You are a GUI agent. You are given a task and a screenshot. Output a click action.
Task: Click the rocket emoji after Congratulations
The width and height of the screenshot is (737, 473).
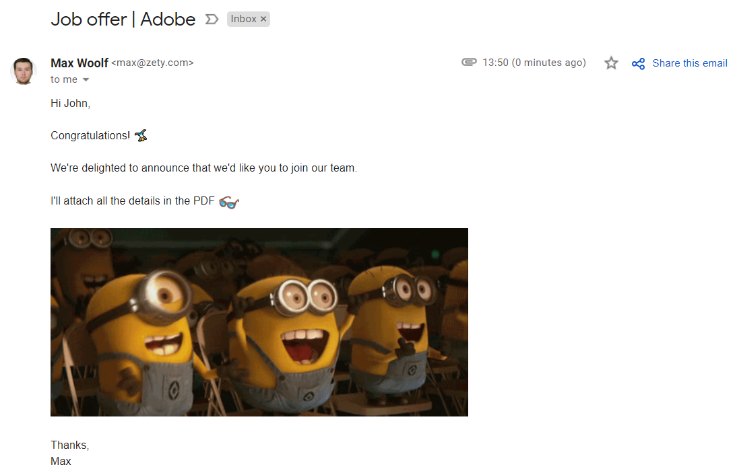[141, 135]
